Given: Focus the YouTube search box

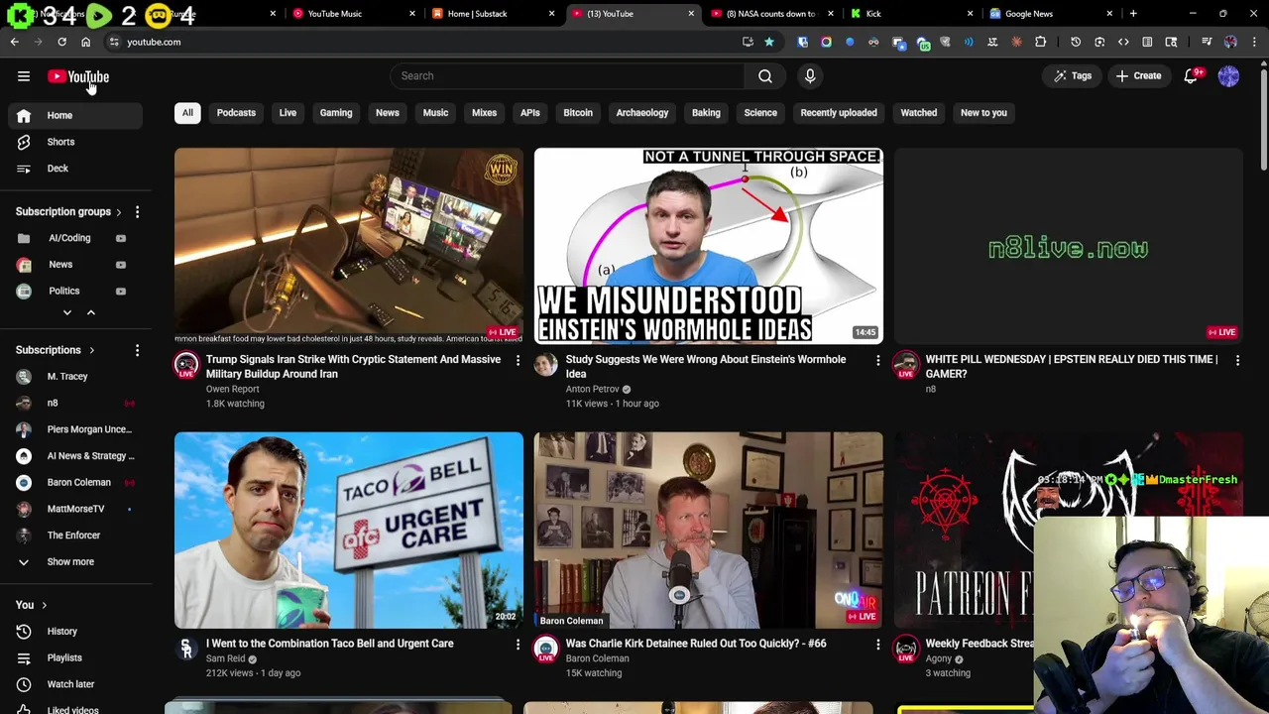Looking at the screenshot, I should (x=568, y=75).
